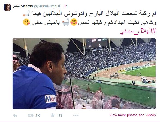Click the bathtub emoji in tweet
This screenshot has width=160, height=122.
click(x=66, y=22)
